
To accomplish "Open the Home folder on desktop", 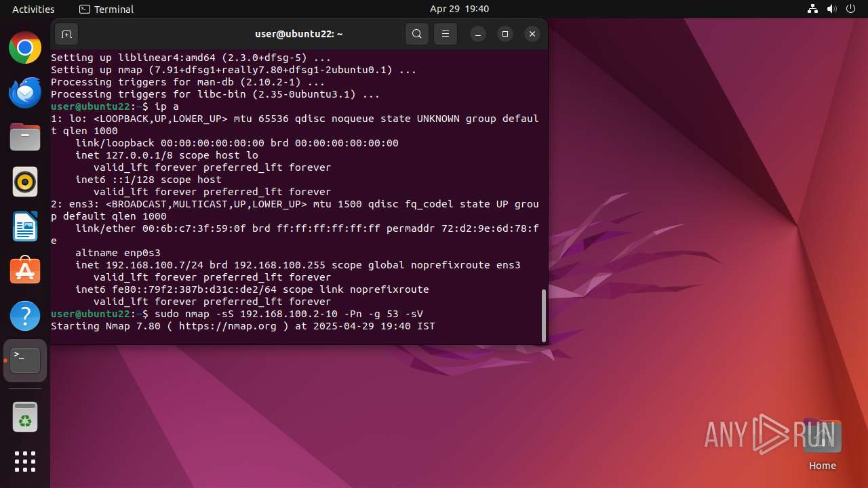I will [x=822, y=445].
